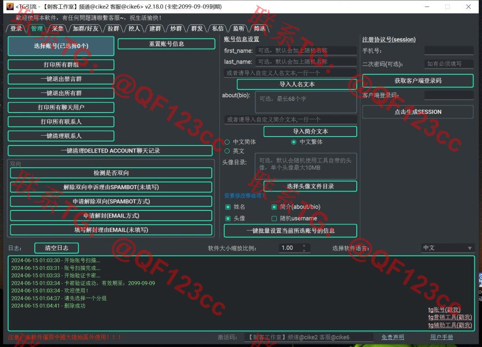Click 导入人名文本 button
The width and height of the screenshot is (482, 347).
click(297, 84)
